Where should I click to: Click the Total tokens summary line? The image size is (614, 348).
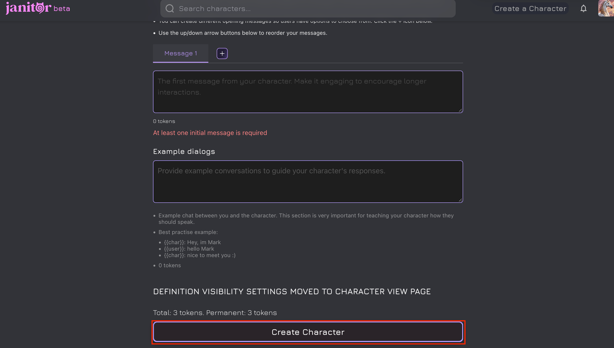click(215, 313)
